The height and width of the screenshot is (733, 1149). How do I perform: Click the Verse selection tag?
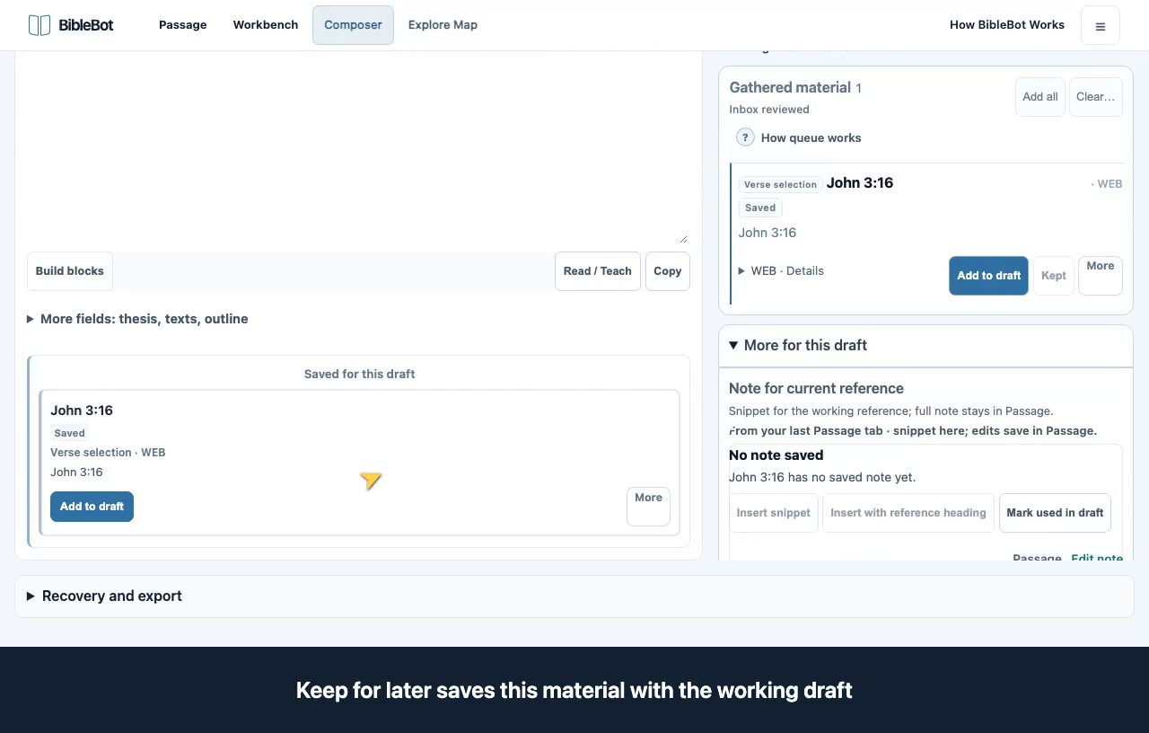point(781,184)
